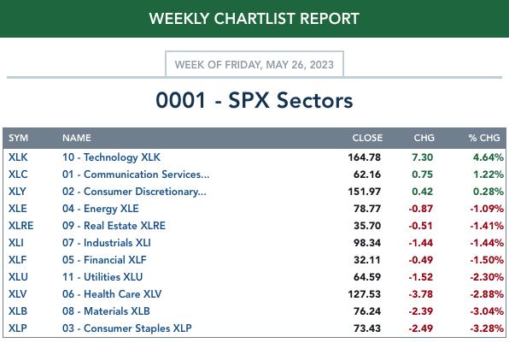The image size is (509, 343).
Task: Click the 01 - Communication Services name
Action: click(x=136, y=174)
